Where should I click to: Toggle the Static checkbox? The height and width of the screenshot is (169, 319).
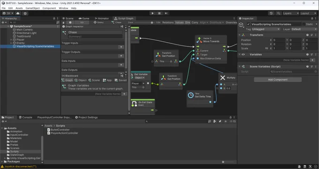(304, 24)
